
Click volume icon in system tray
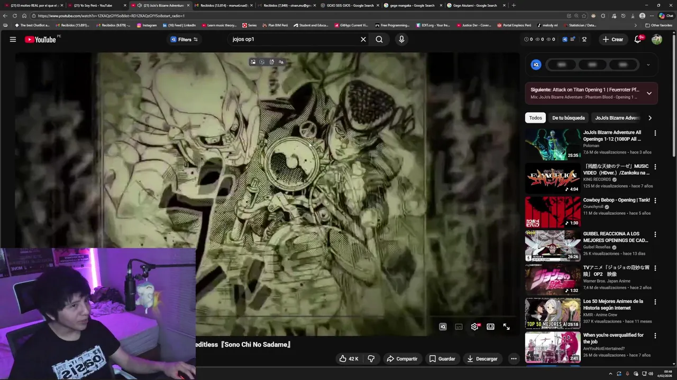(x=651, y=374)
